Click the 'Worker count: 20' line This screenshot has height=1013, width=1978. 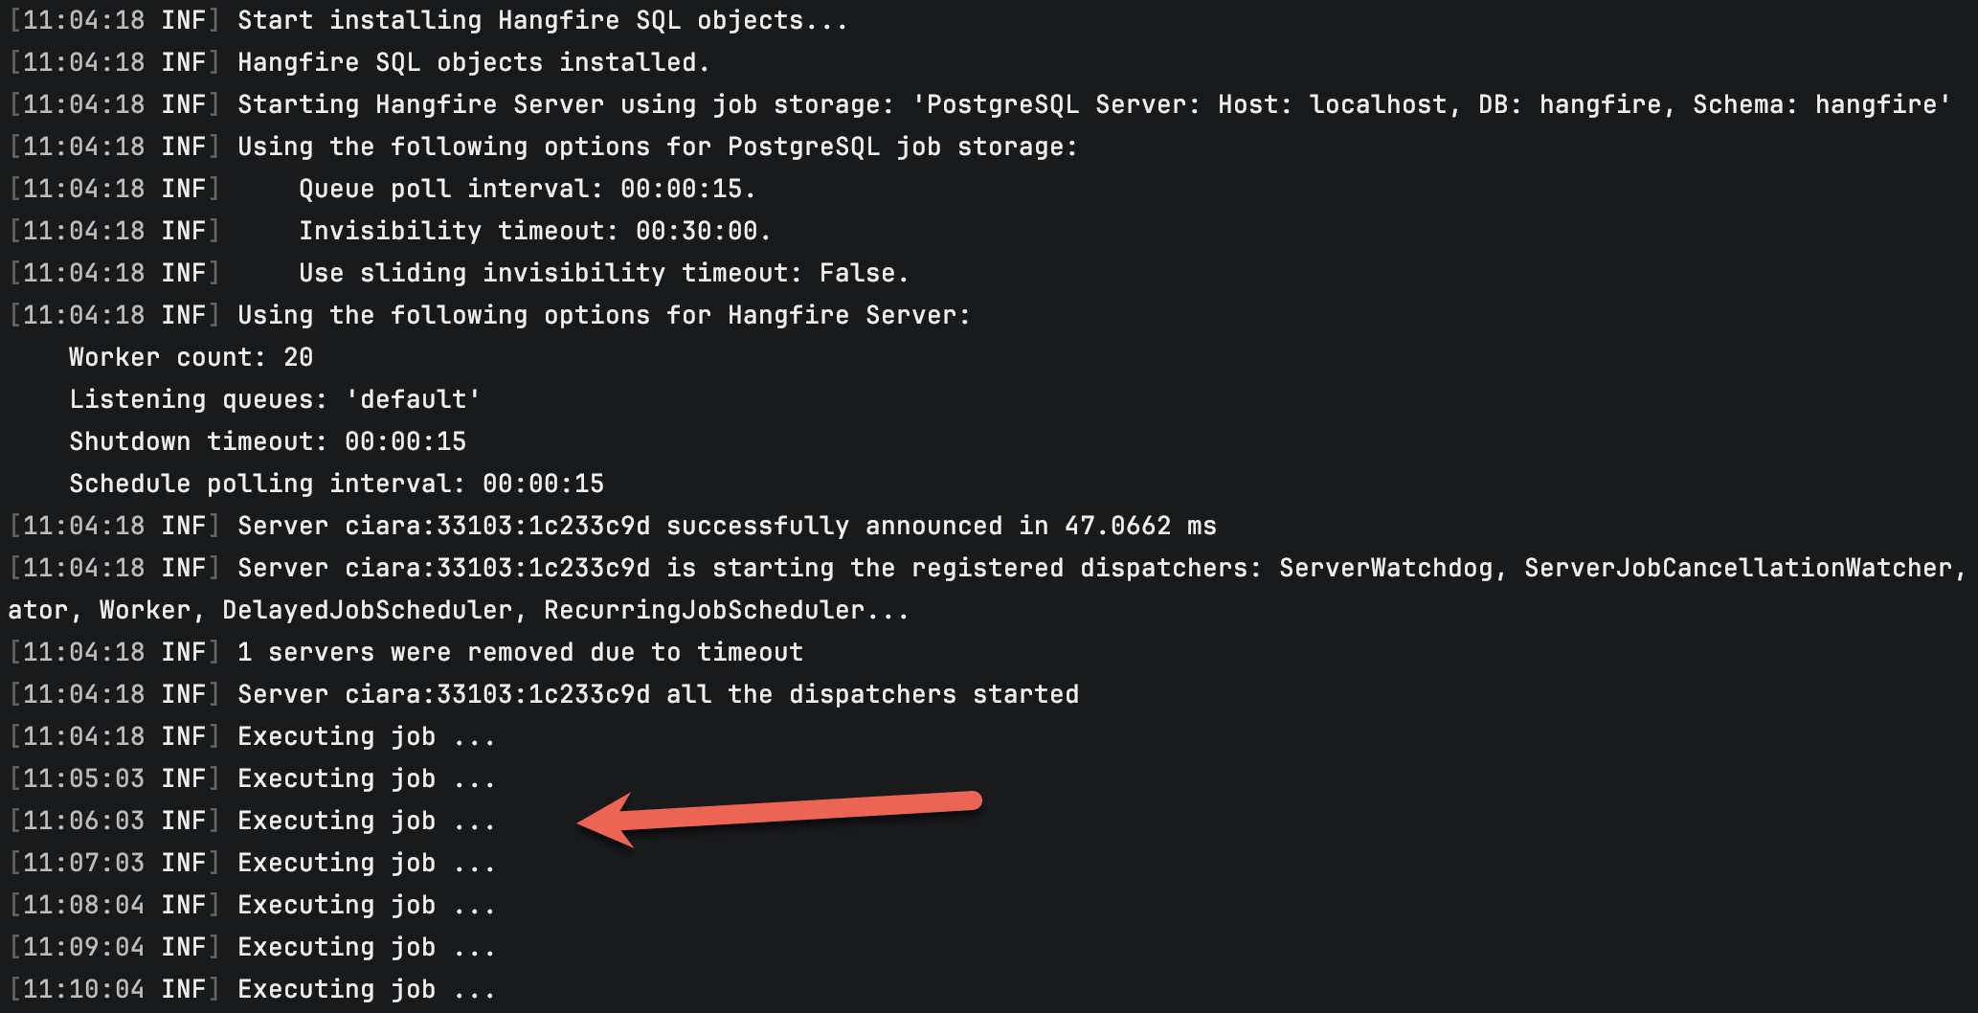(191, 357)
